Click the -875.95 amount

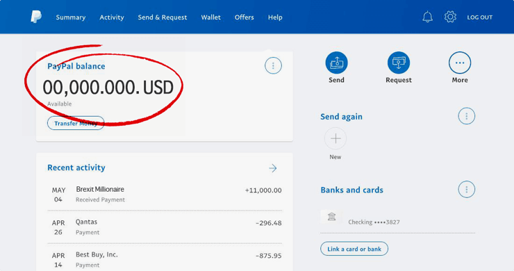click(x=269, y=256)
